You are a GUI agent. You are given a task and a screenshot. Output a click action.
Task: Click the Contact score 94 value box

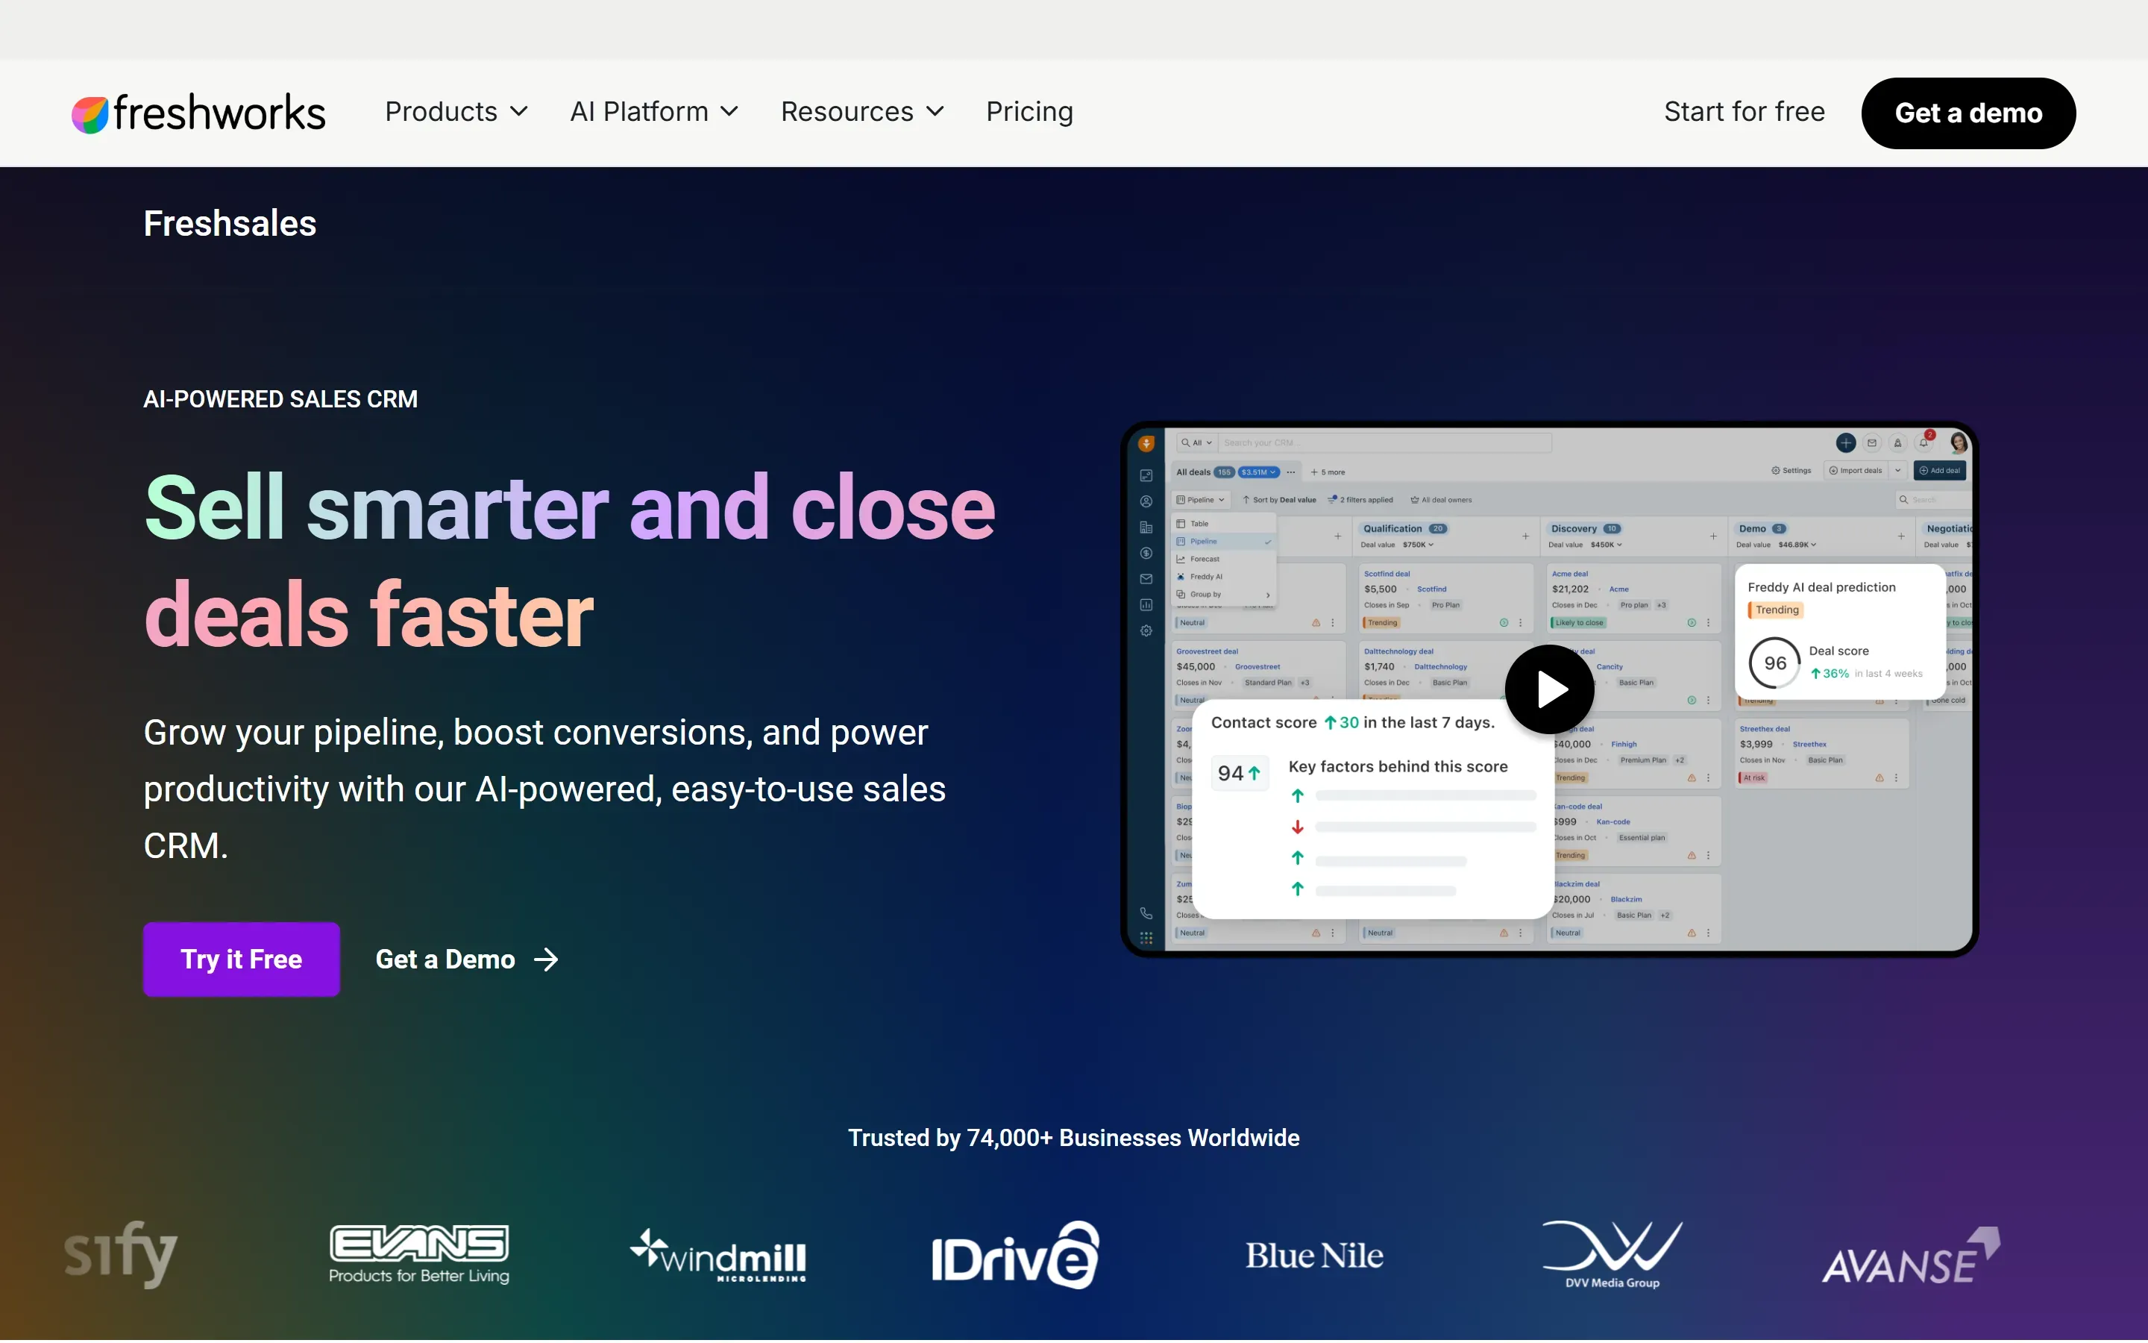click(1240, 774)
